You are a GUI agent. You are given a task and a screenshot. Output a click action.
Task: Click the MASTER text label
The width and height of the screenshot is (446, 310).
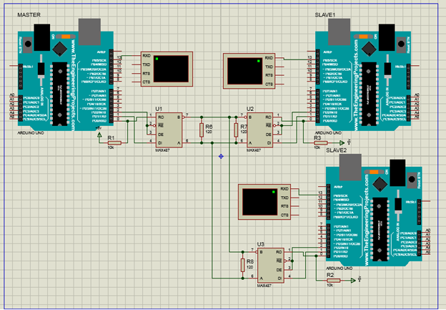[28, 15]
